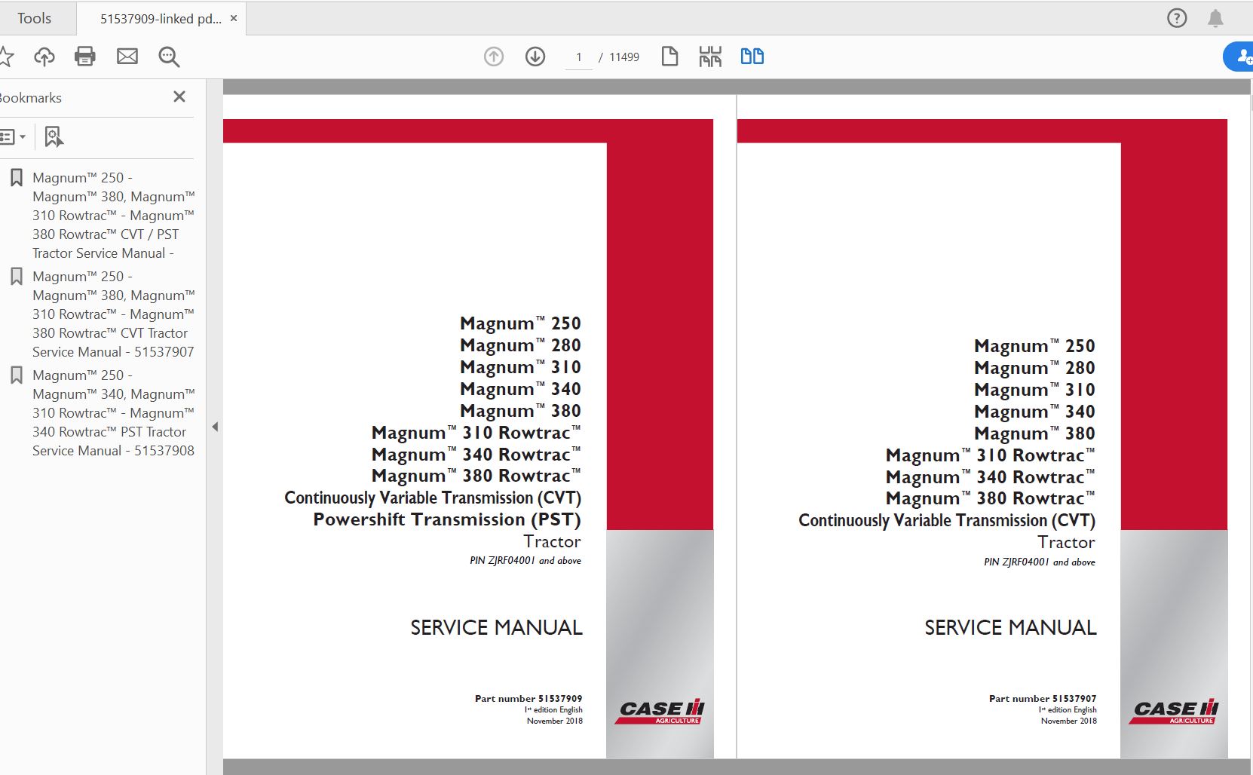
Task: Click the share user icon button
Action: click(1240, 57)
